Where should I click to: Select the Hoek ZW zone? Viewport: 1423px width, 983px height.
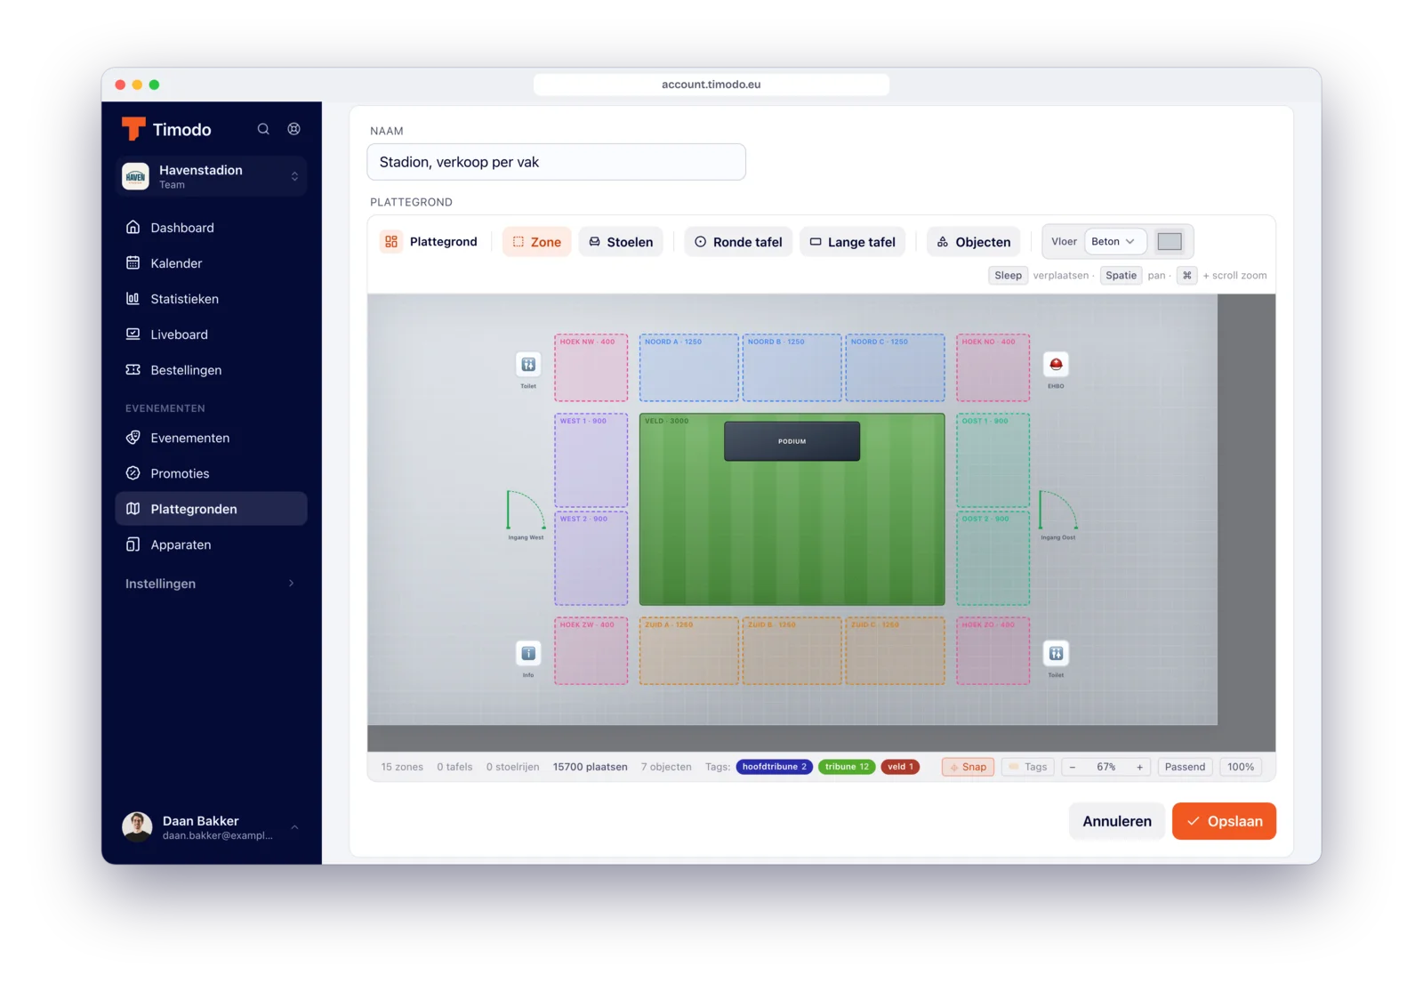tap(591, 651)
